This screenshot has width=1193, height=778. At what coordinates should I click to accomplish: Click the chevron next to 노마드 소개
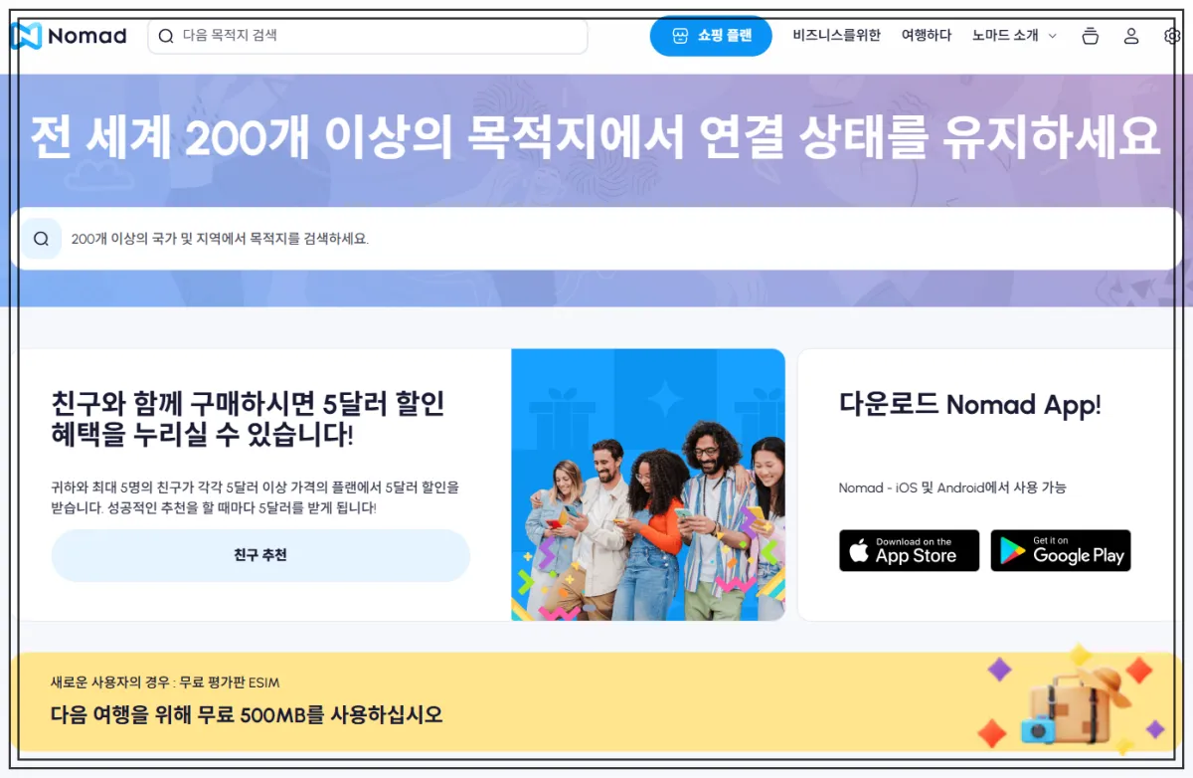click(x=1053, y=36)
